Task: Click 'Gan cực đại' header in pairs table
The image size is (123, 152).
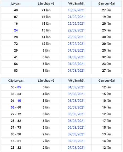Action: point(106,81)
